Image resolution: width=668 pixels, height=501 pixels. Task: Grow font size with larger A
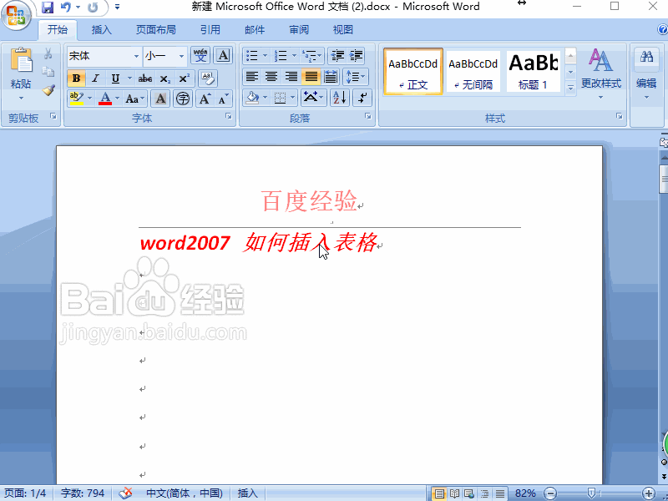[x=205, y=99]
